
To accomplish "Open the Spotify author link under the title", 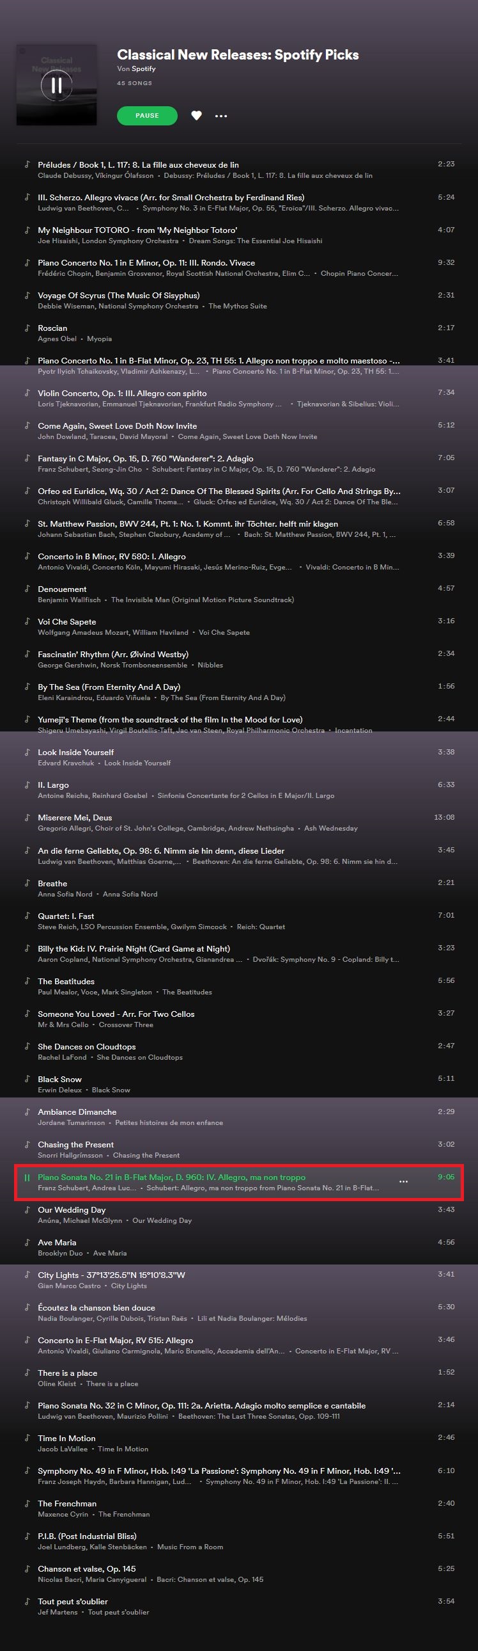I will pos(143,68).
